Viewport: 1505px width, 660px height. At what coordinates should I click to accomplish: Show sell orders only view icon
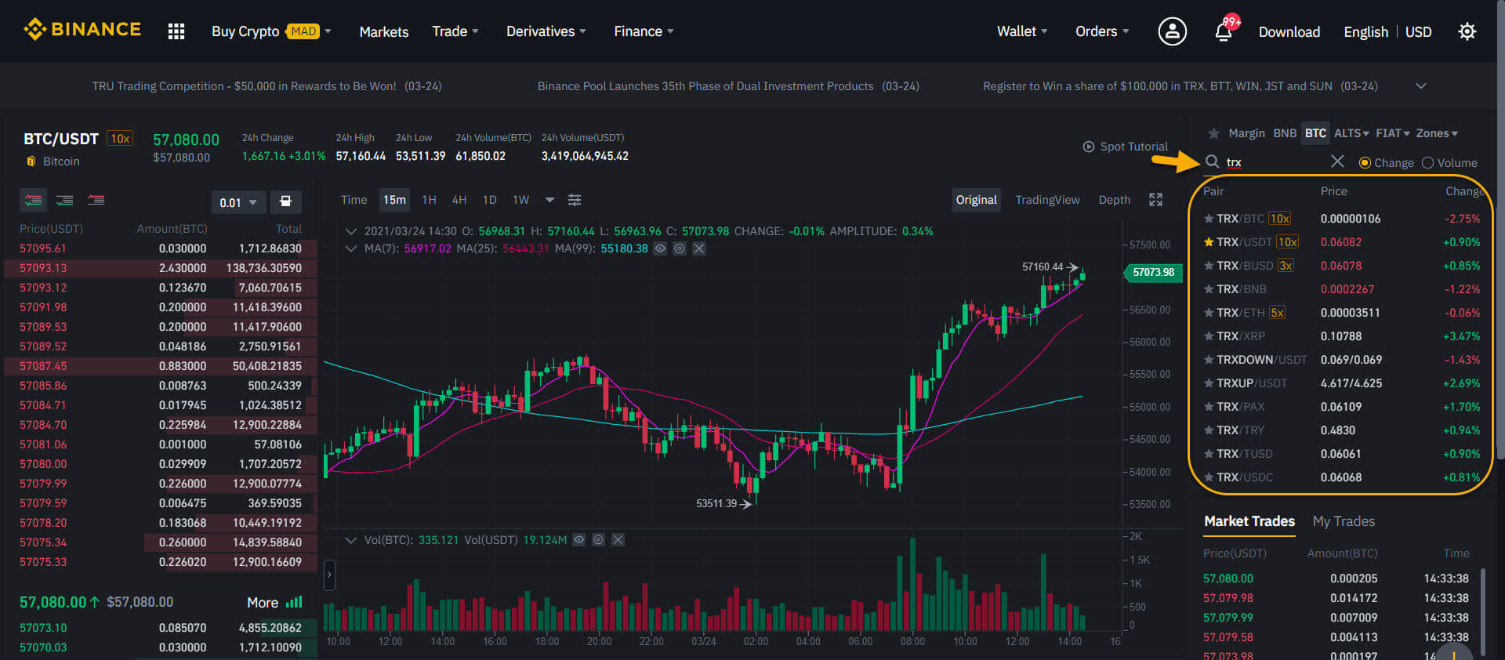pos(96,200)
